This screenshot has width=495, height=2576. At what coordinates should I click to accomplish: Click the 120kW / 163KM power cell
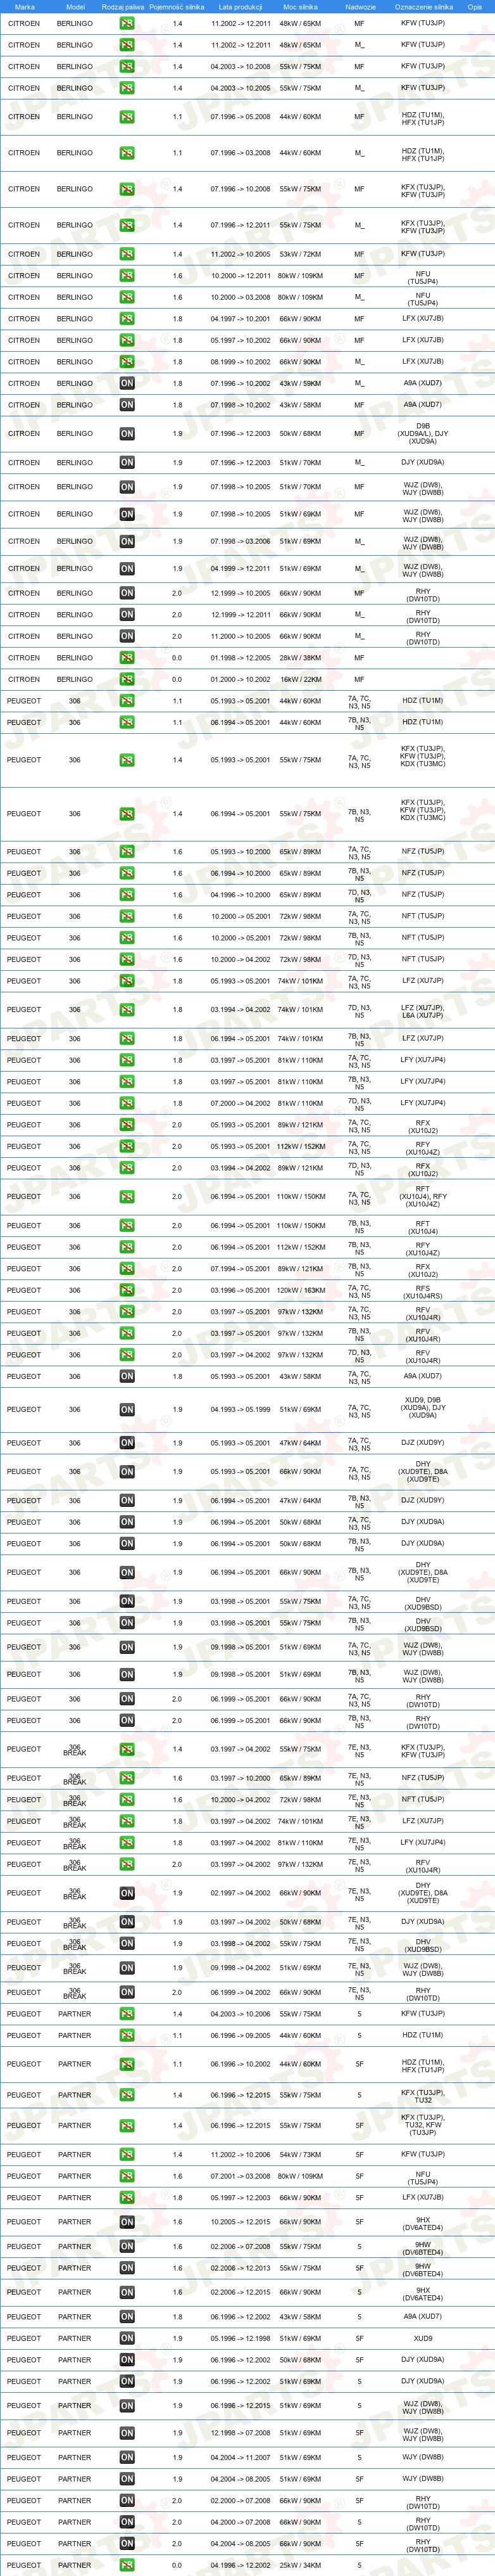(x=301, y=1290)
